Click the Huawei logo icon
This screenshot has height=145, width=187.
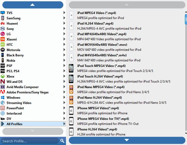pos(2,23)
